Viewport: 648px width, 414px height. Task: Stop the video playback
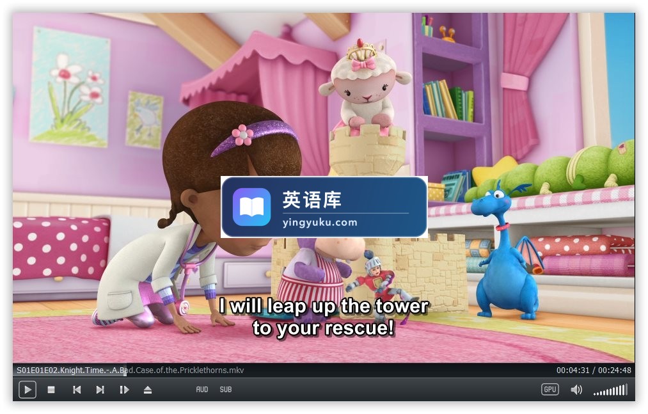pyautogui.click(x=51, y=390)
